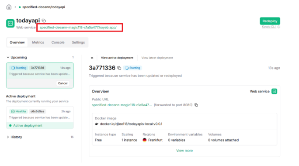Select View active deployment tab

point(117,58)
